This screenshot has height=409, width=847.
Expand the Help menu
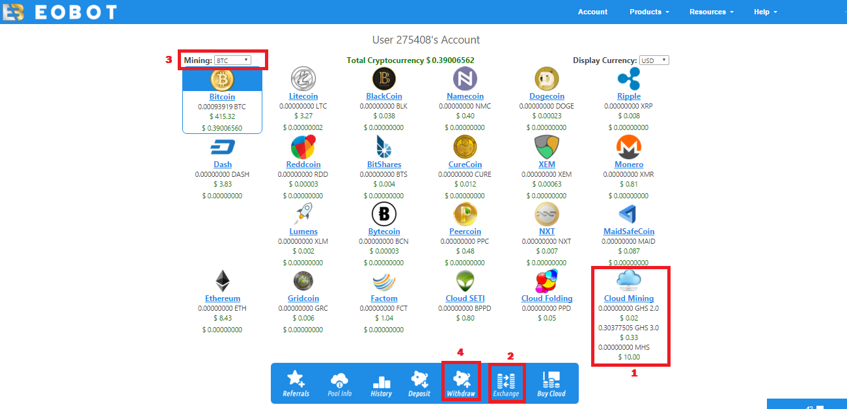(x=766, y=12)
